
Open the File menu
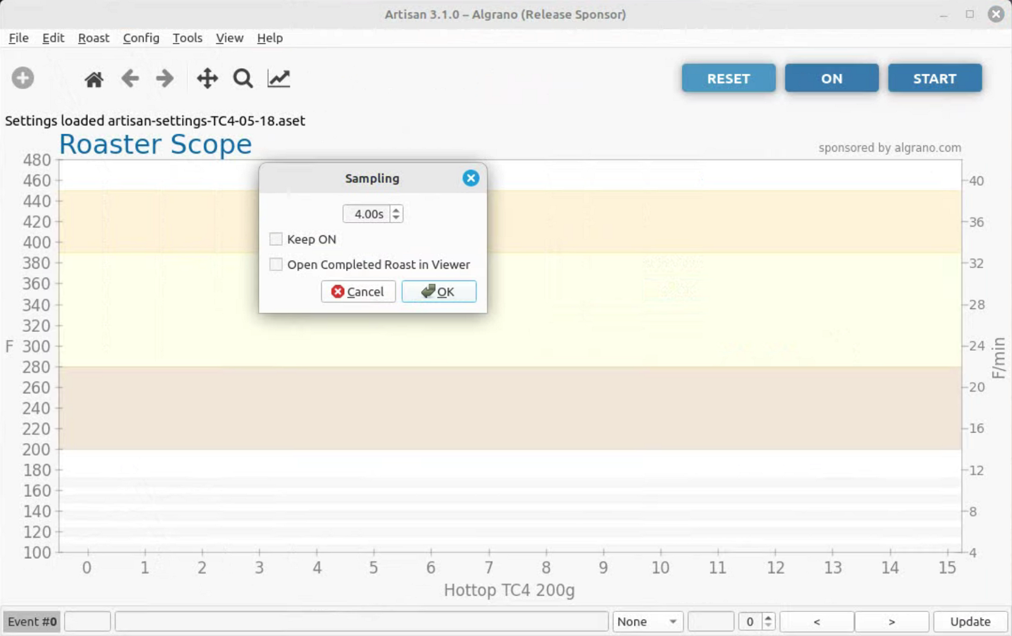(18, 38)
